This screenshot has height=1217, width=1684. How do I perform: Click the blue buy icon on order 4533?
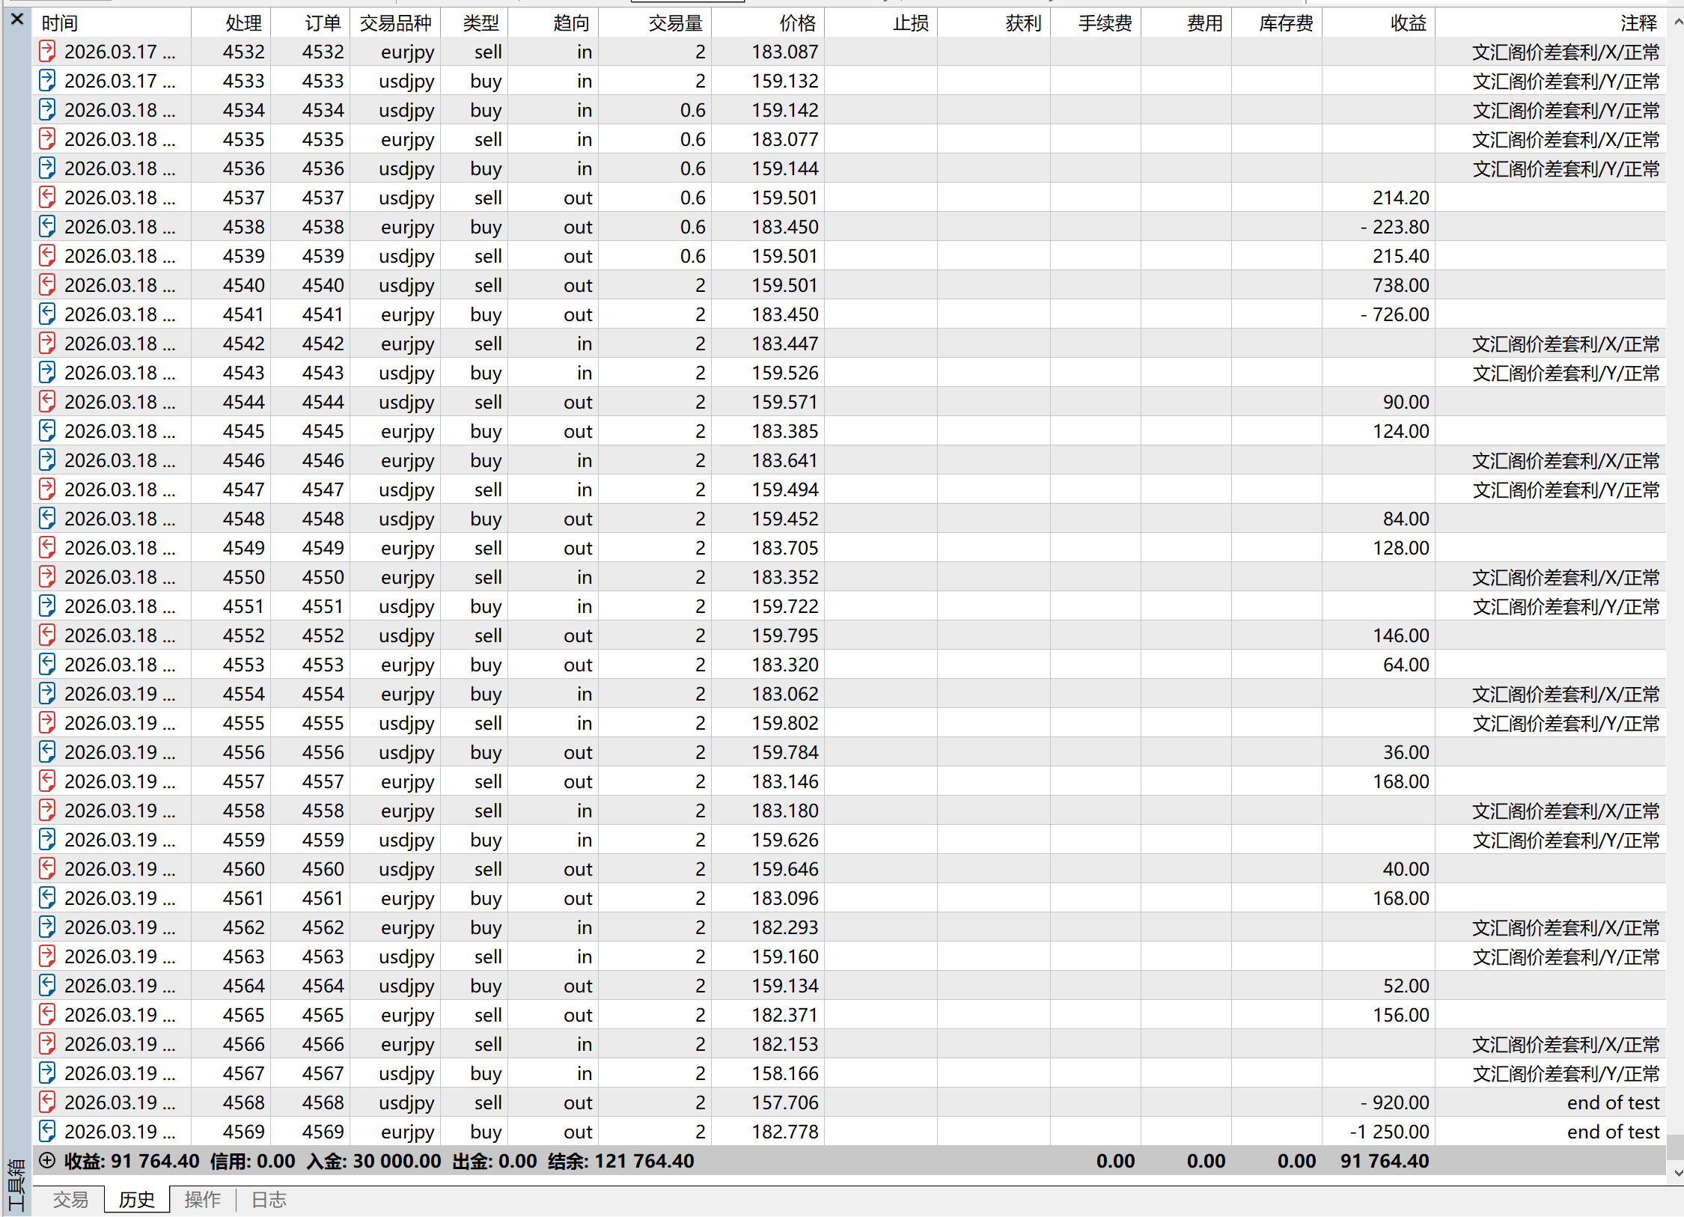(x=47, y=81)
